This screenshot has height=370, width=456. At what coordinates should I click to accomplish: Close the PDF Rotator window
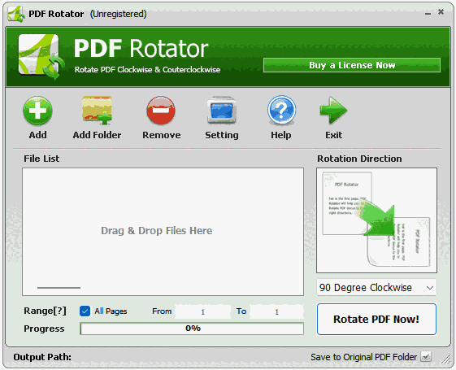pos(441,12)
